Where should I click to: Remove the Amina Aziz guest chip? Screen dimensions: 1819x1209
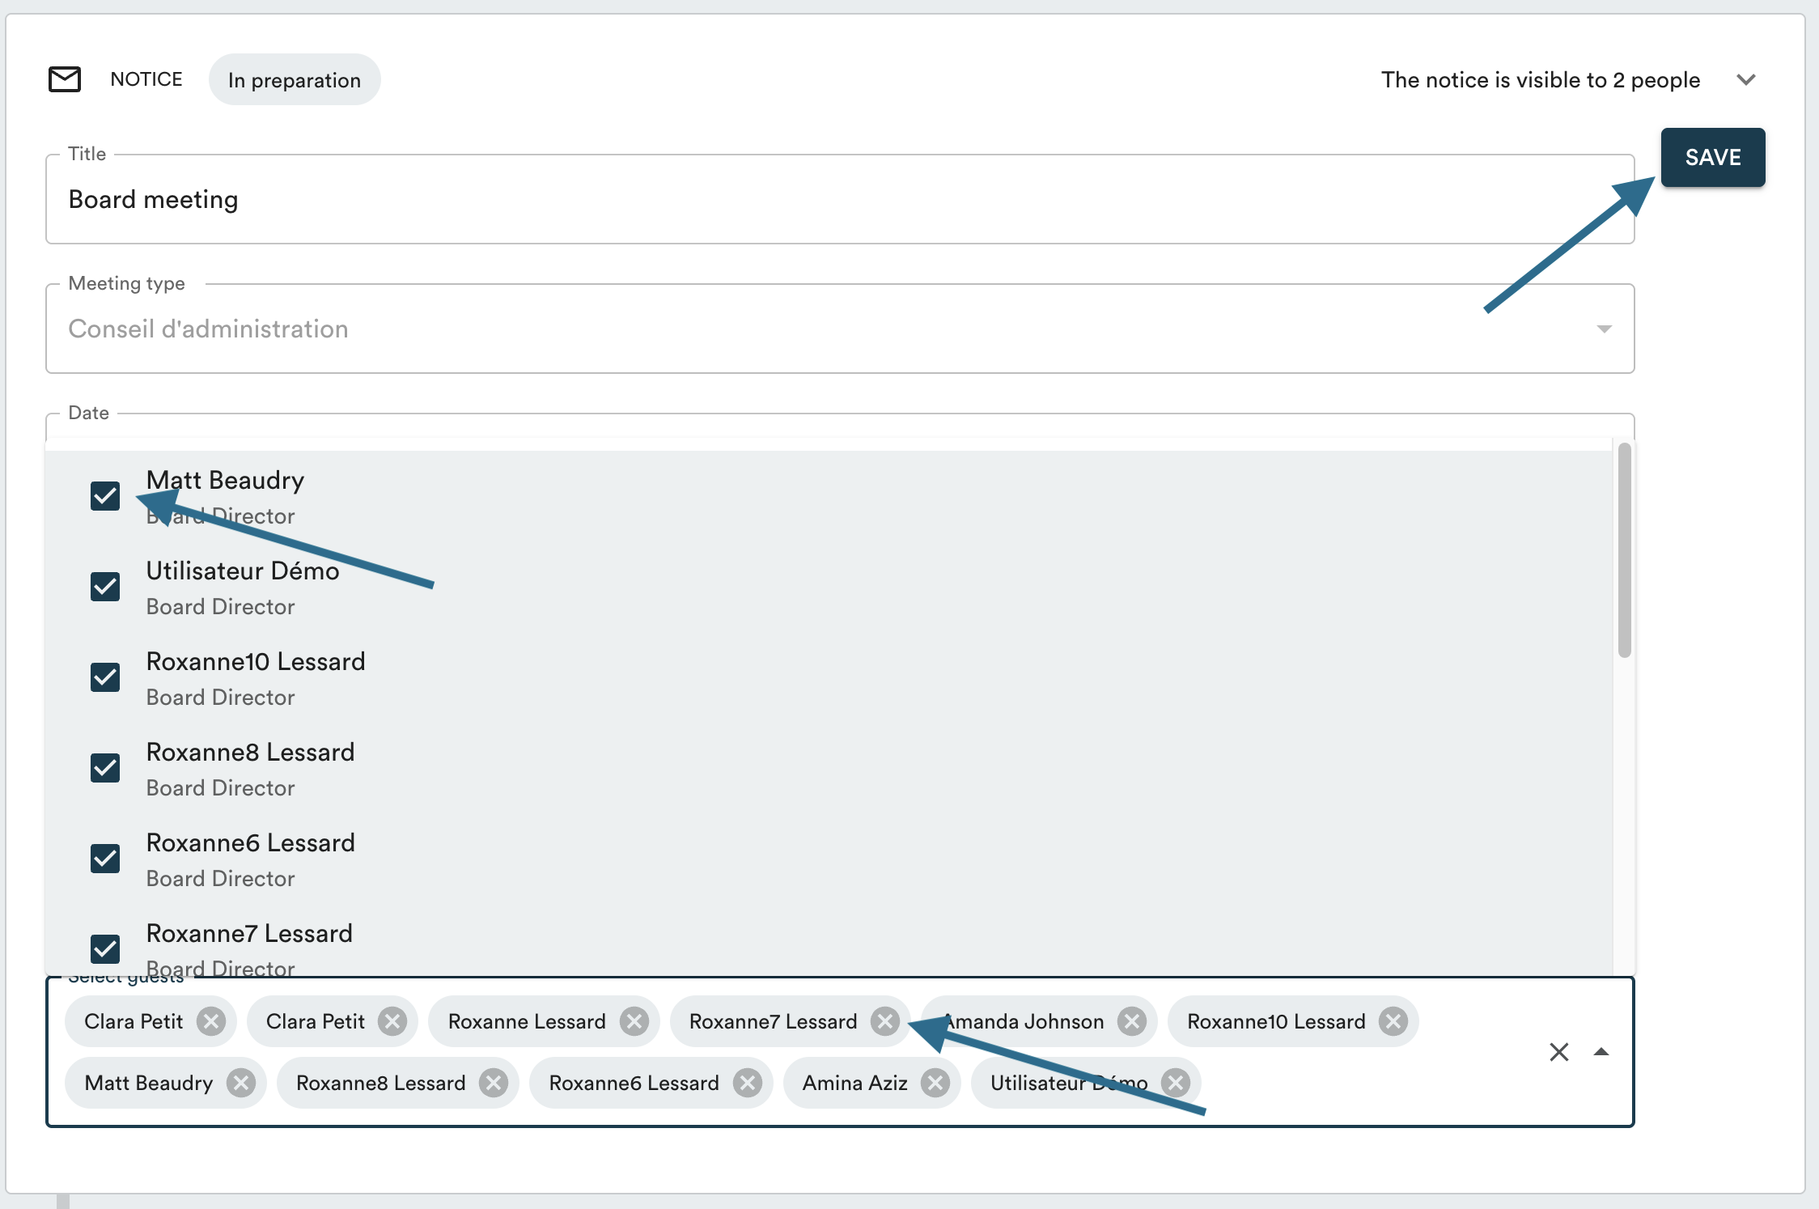935,1083
